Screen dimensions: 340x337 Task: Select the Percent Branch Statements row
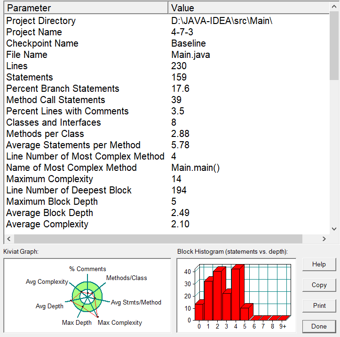[x=167, y=88]
